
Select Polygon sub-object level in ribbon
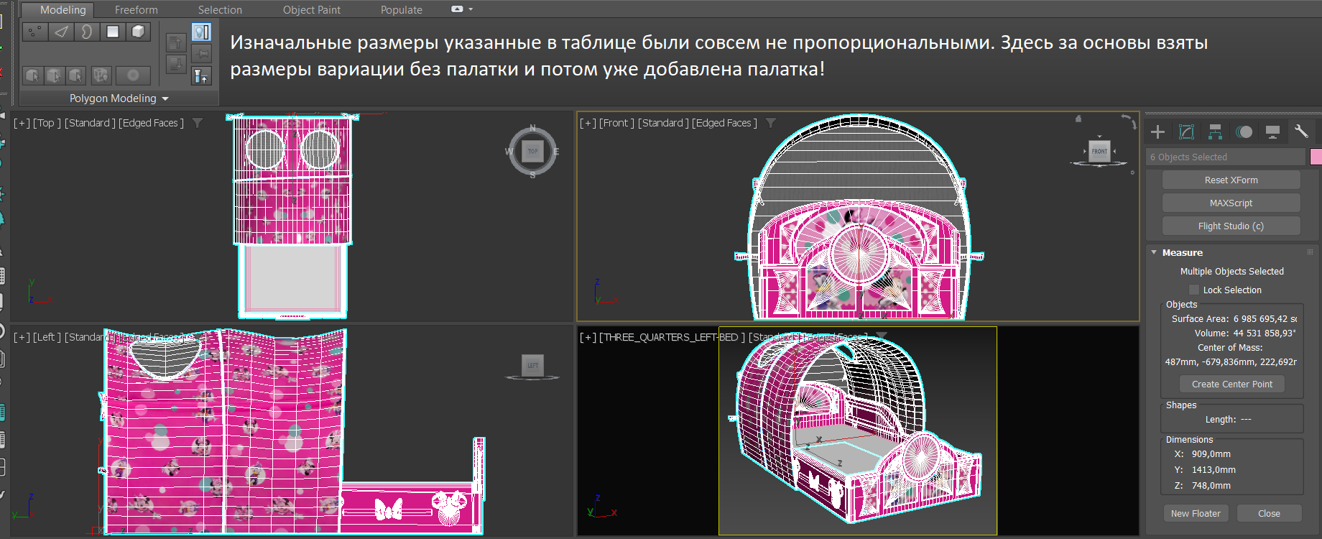[x=112, y=32]
